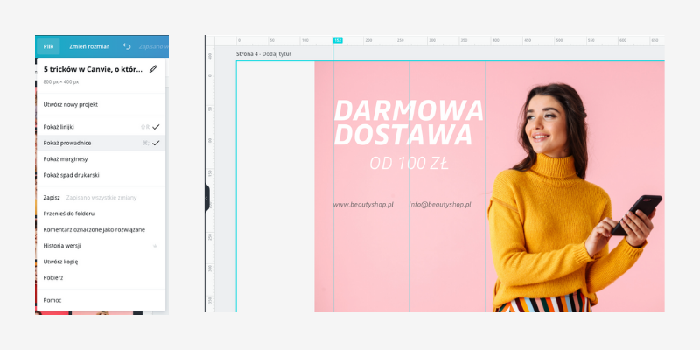
Task: Enable Pokaż marginesy
Action: pyautogui.click(x=101, y=159)
